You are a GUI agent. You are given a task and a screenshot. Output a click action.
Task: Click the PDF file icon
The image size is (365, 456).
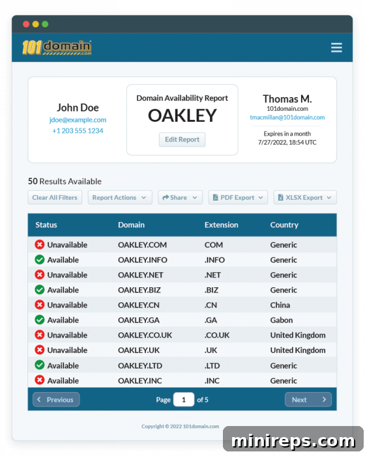coord(215,197)
